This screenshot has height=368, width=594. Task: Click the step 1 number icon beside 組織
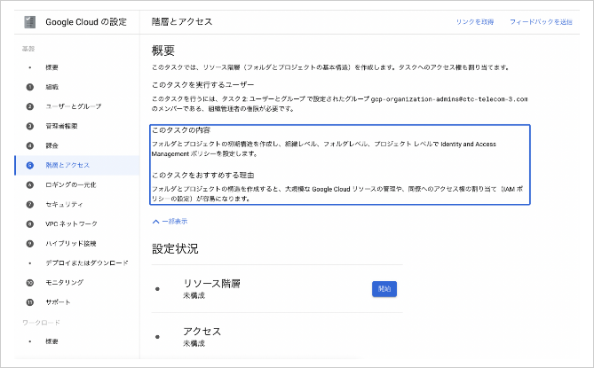(30, 87)
